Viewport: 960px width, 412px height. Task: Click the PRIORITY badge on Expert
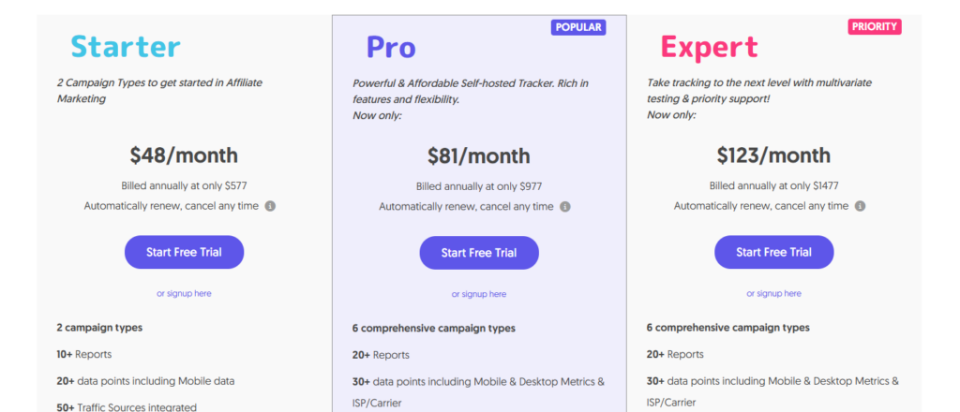(875, 27)
